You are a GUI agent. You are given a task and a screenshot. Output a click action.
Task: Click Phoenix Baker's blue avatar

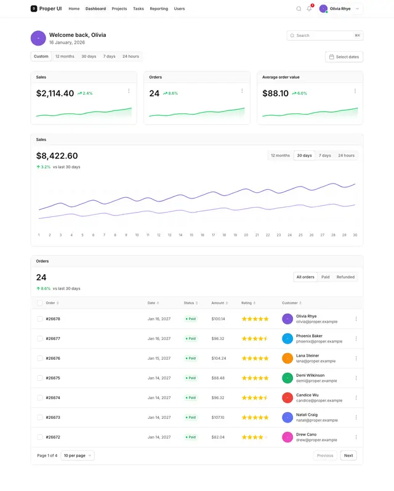click(x=287, y=338)
